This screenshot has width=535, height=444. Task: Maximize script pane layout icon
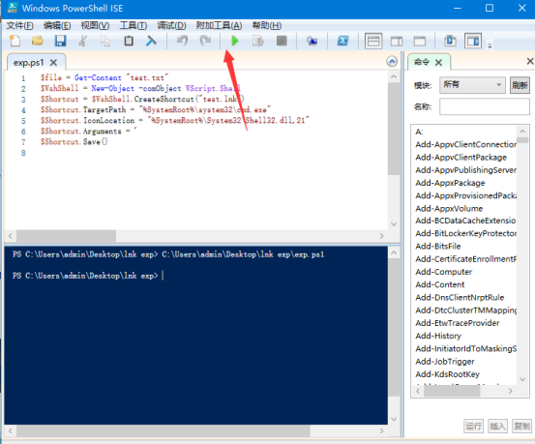(420, 42)
